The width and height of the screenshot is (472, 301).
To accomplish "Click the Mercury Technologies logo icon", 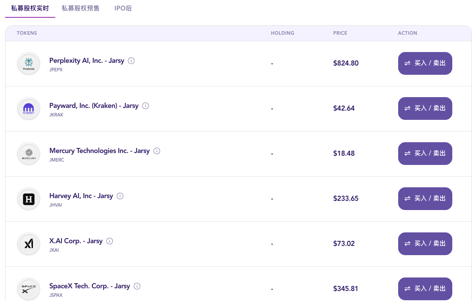I will [x=29, y=154].
